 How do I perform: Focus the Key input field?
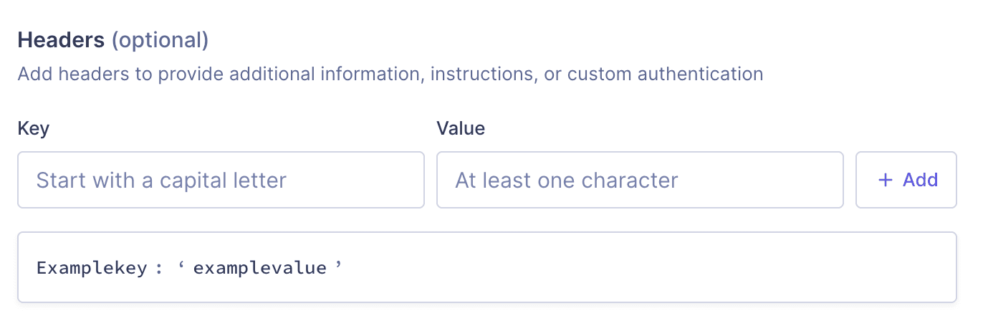pos(221,180)
